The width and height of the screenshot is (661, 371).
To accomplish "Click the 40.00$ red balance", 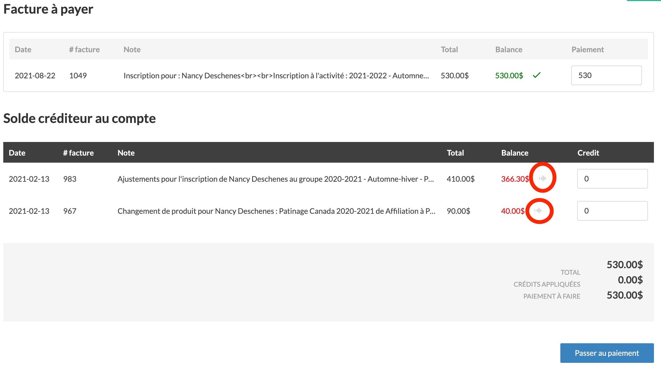I will (x=512, y=211).
